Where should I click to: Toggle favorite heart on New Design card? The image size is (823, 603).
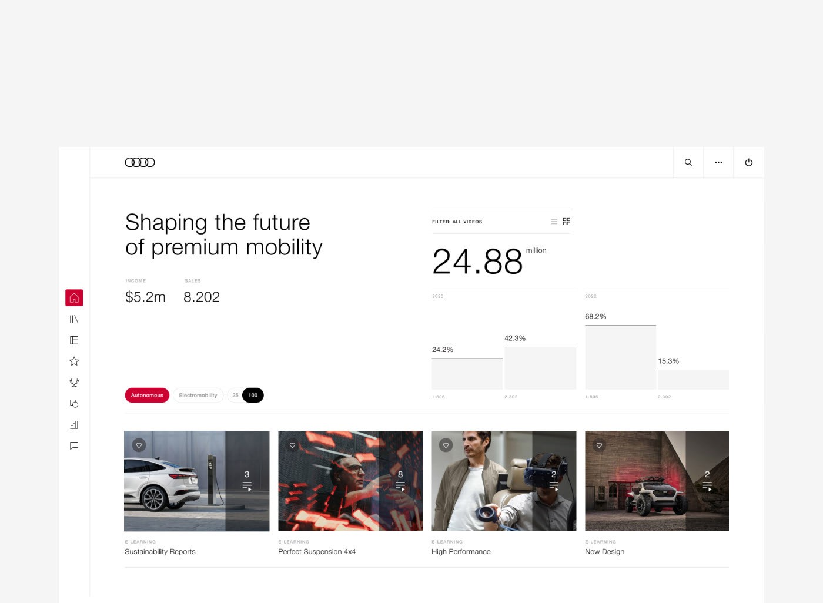coord(600,445)
